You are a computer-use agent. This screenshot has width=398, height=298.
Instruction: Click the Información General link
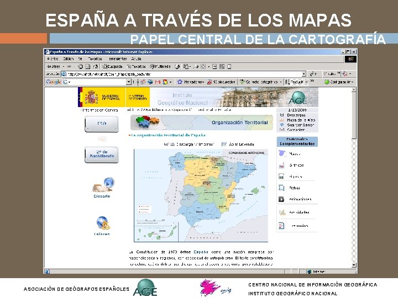coord(100,110)
